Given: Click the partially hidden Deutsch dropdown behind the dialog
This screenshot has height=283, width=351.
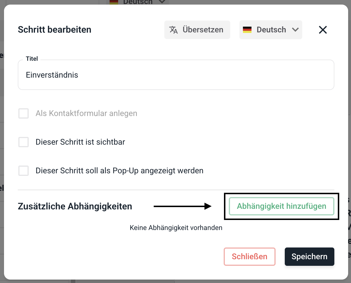Looking at the screenshot, I should coord(138,2).
